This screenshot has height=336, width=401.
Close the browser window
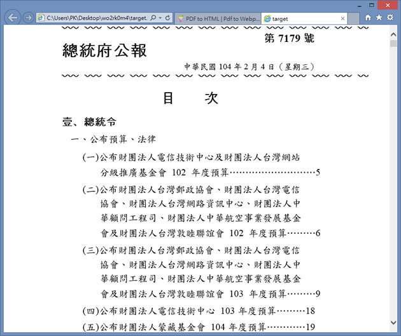[x=388, y=5]
